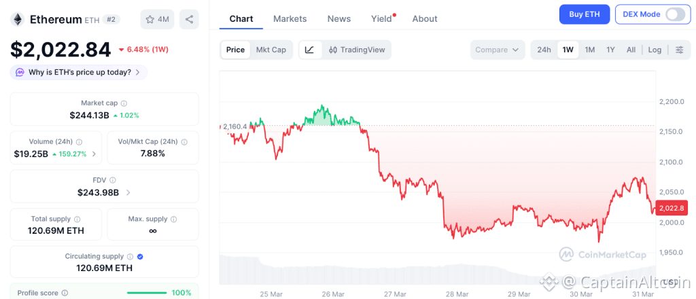The image size is (696, 299).
Task: Add Ethereum to watchlist with star icon
Action: coord(156,19)
